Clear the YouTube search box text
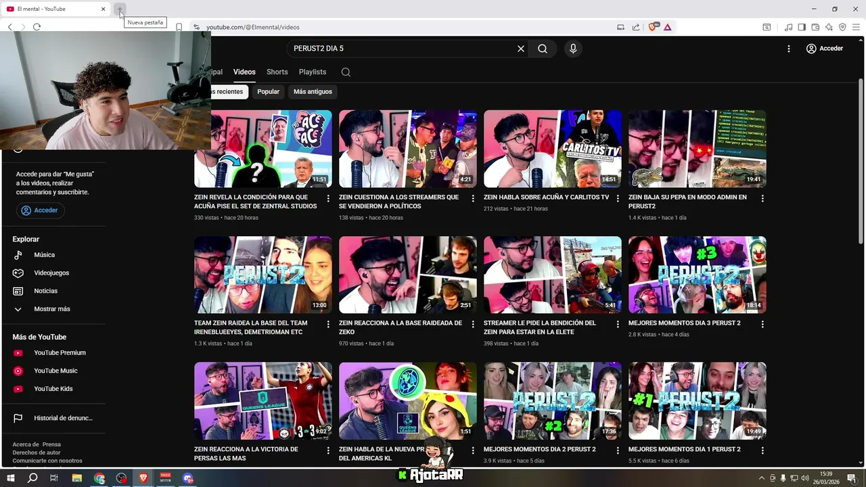The image size is (866, 487). pos(521,49)
